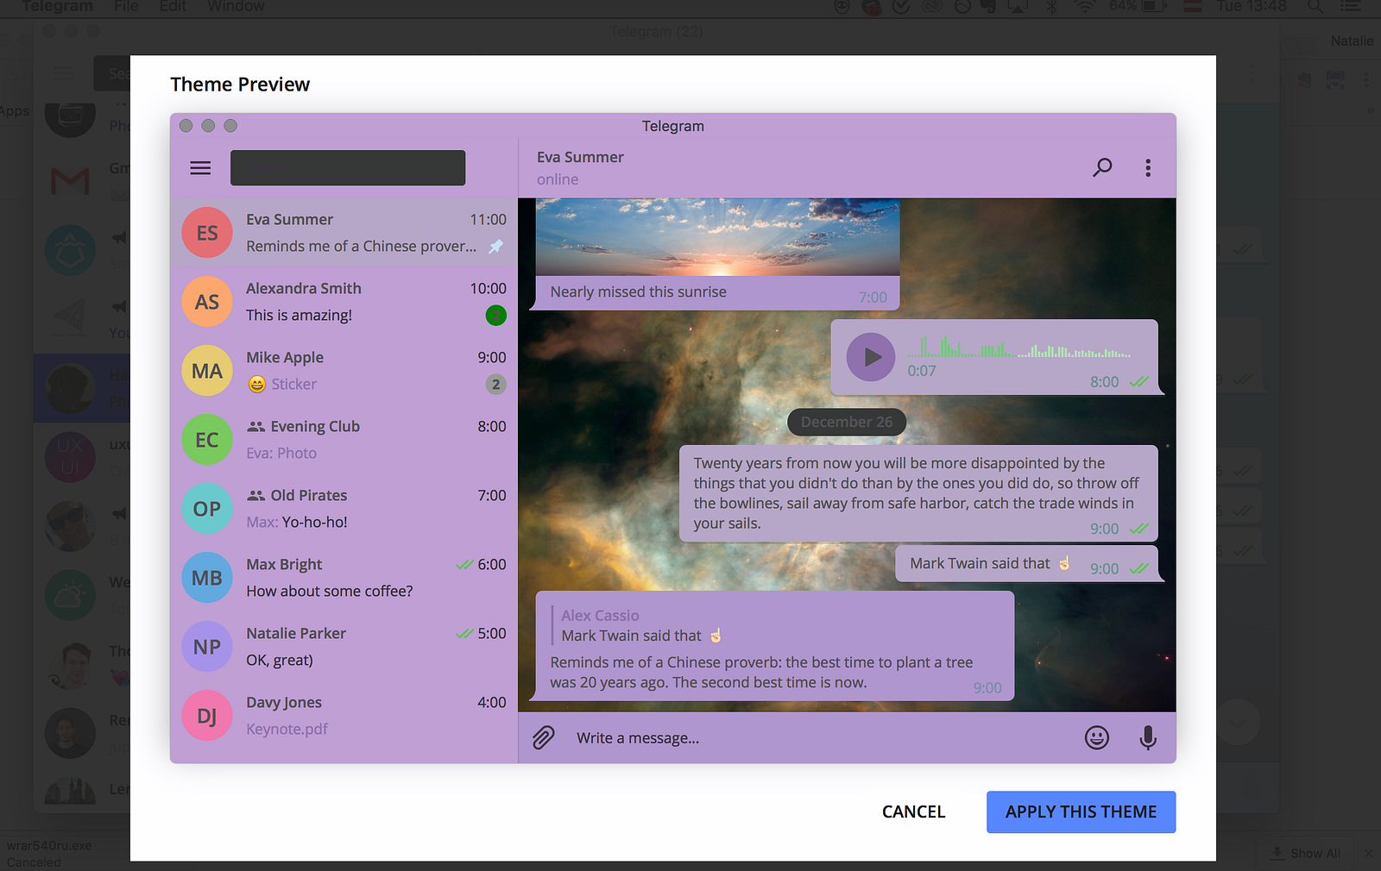Screen dimensions: 1381x871
Task: Click the voice message waveform
Action: click(1018, 348)
